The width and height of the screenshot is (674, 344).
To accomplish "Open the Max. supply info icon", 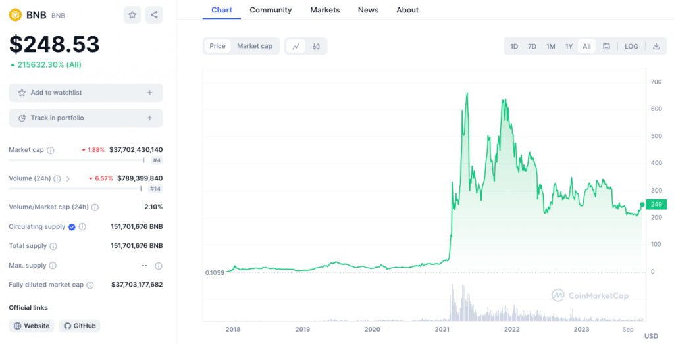I will coord(53,266).
